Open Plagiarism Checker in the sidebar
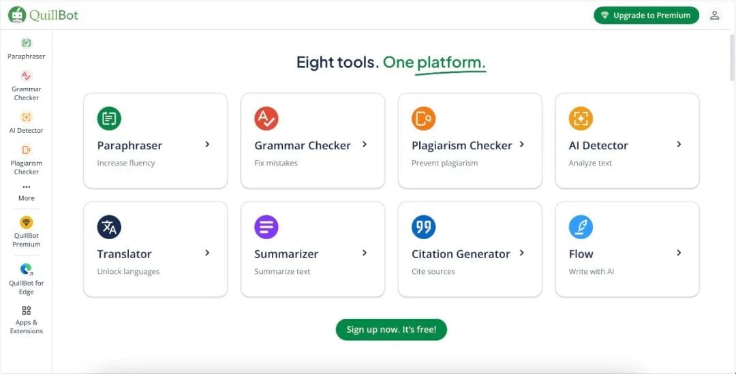The height and width of the screenshot is (374, 736). (x=27, y=150)
